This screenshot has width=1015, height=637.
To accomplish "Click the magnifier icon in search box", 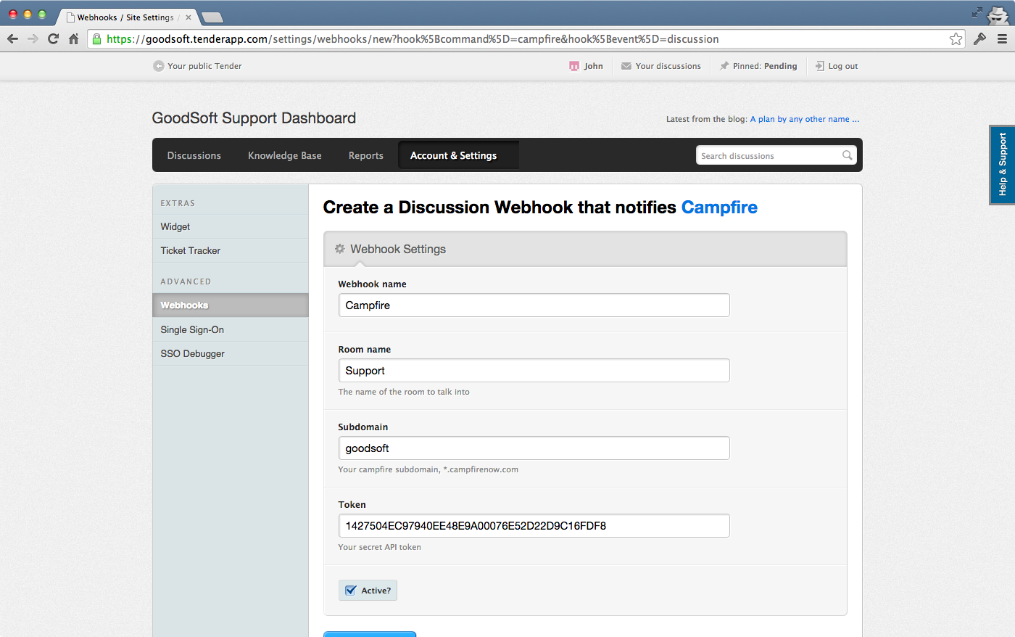I will [x=847, y=155].
